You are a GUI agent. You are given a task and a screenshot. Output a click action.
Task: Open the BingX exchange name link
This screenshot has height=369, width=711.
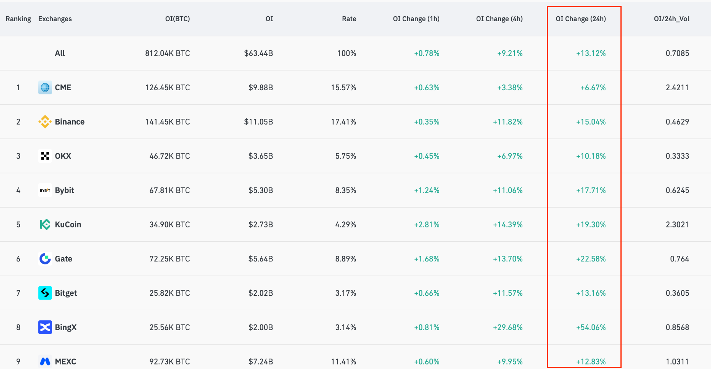[66, 327]
